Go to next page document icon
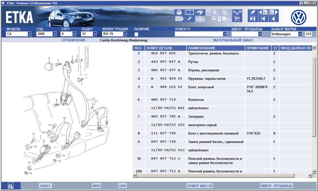 point(273,12)
